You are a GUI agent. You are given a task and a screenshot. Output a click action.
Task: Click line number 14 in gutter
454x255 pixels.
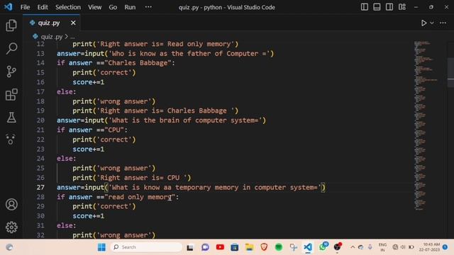[40, 63]
